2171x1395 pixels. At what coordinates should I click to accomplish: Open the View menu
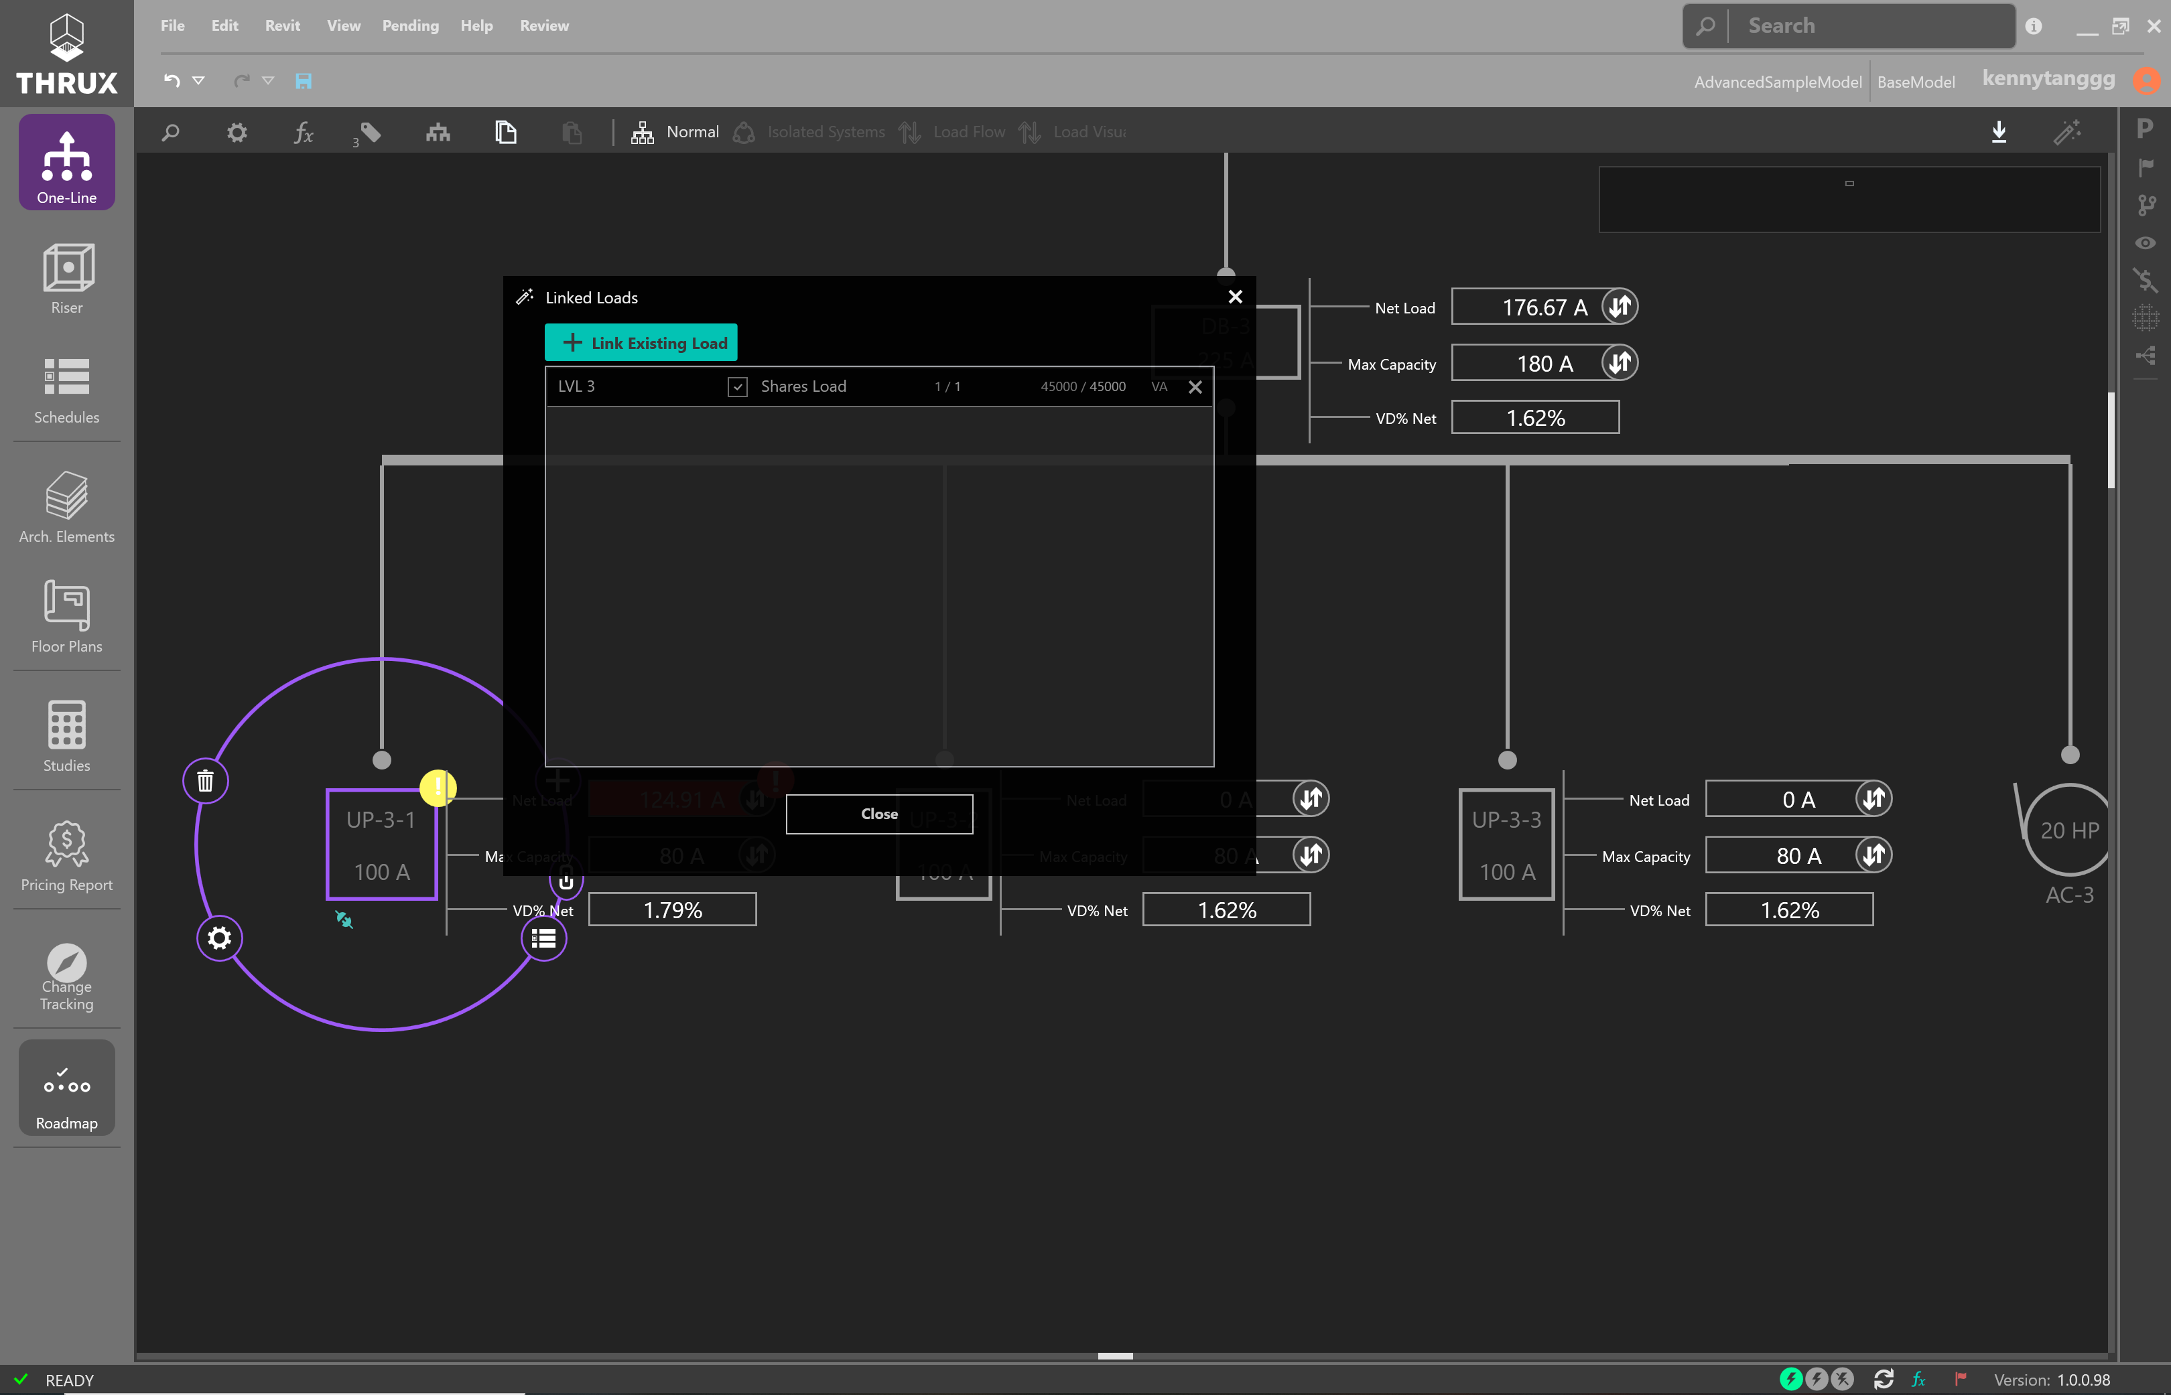pos(344,25)
